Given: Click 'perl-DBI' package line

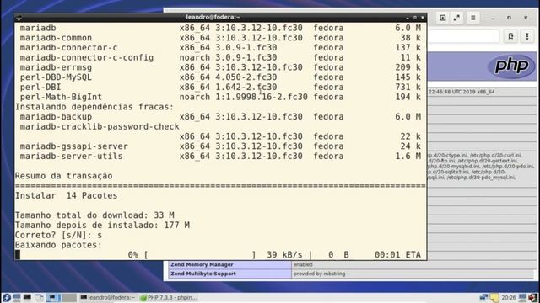Looking at the screenshot, I should click(220, 88).
